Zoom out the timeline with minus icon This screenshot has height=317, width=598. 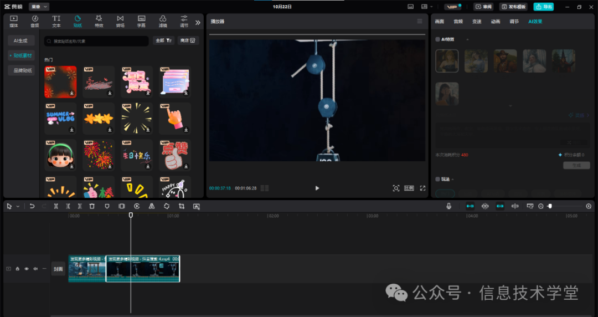click(541, 206)
